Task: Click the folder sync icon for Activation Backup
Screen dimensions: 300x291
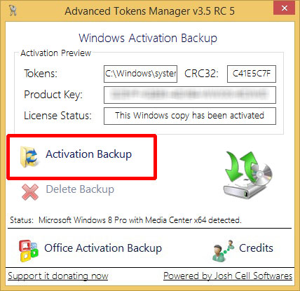Action: (x=29, y=156)
